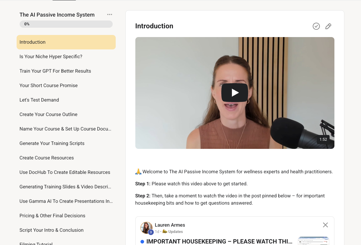The height and width of the screenshot is (245, 361).
Task: Open Use DocHub To Create Editable Resources
Action: (65, 172)
